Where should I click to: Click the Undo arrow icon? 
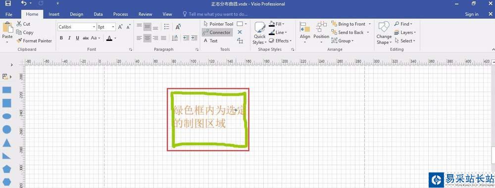pos(24,3)
